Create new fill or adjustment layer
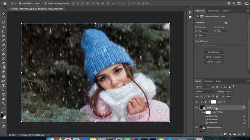Image resolution: width=250 pixels, height=140 pixels. pyautogui.click(x=230, y=134)
